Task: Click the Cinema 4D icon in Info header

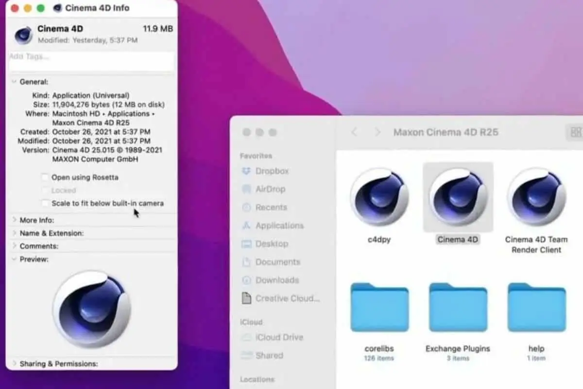Action: pyautogui.click(x=23, y=35)
